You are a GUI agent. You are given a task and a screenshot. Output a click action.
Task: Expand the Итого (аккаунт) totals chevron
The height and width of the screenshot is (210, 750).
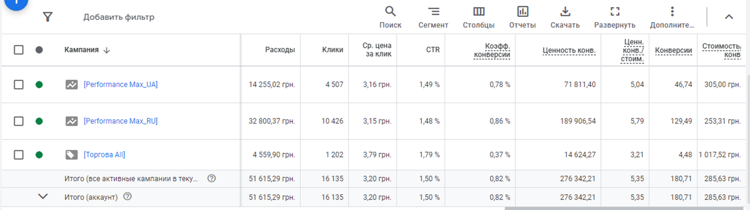click(x=43, y=197)
